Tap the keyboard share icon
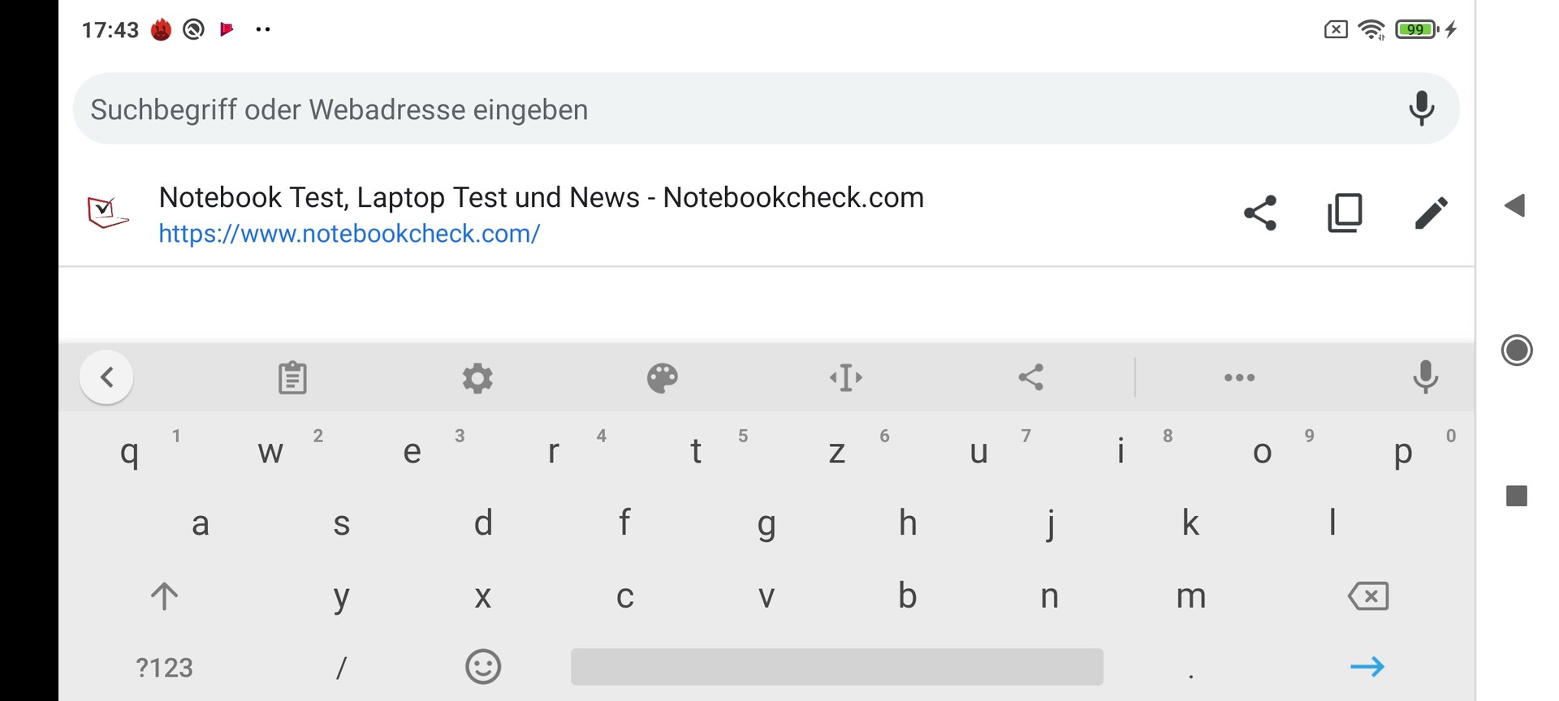The image size is (1559, 701). (1031, 378)
